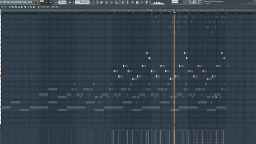This screenshot has width=256, height=144.
Task: Open the HELP menu
Action: pos(30,2)
